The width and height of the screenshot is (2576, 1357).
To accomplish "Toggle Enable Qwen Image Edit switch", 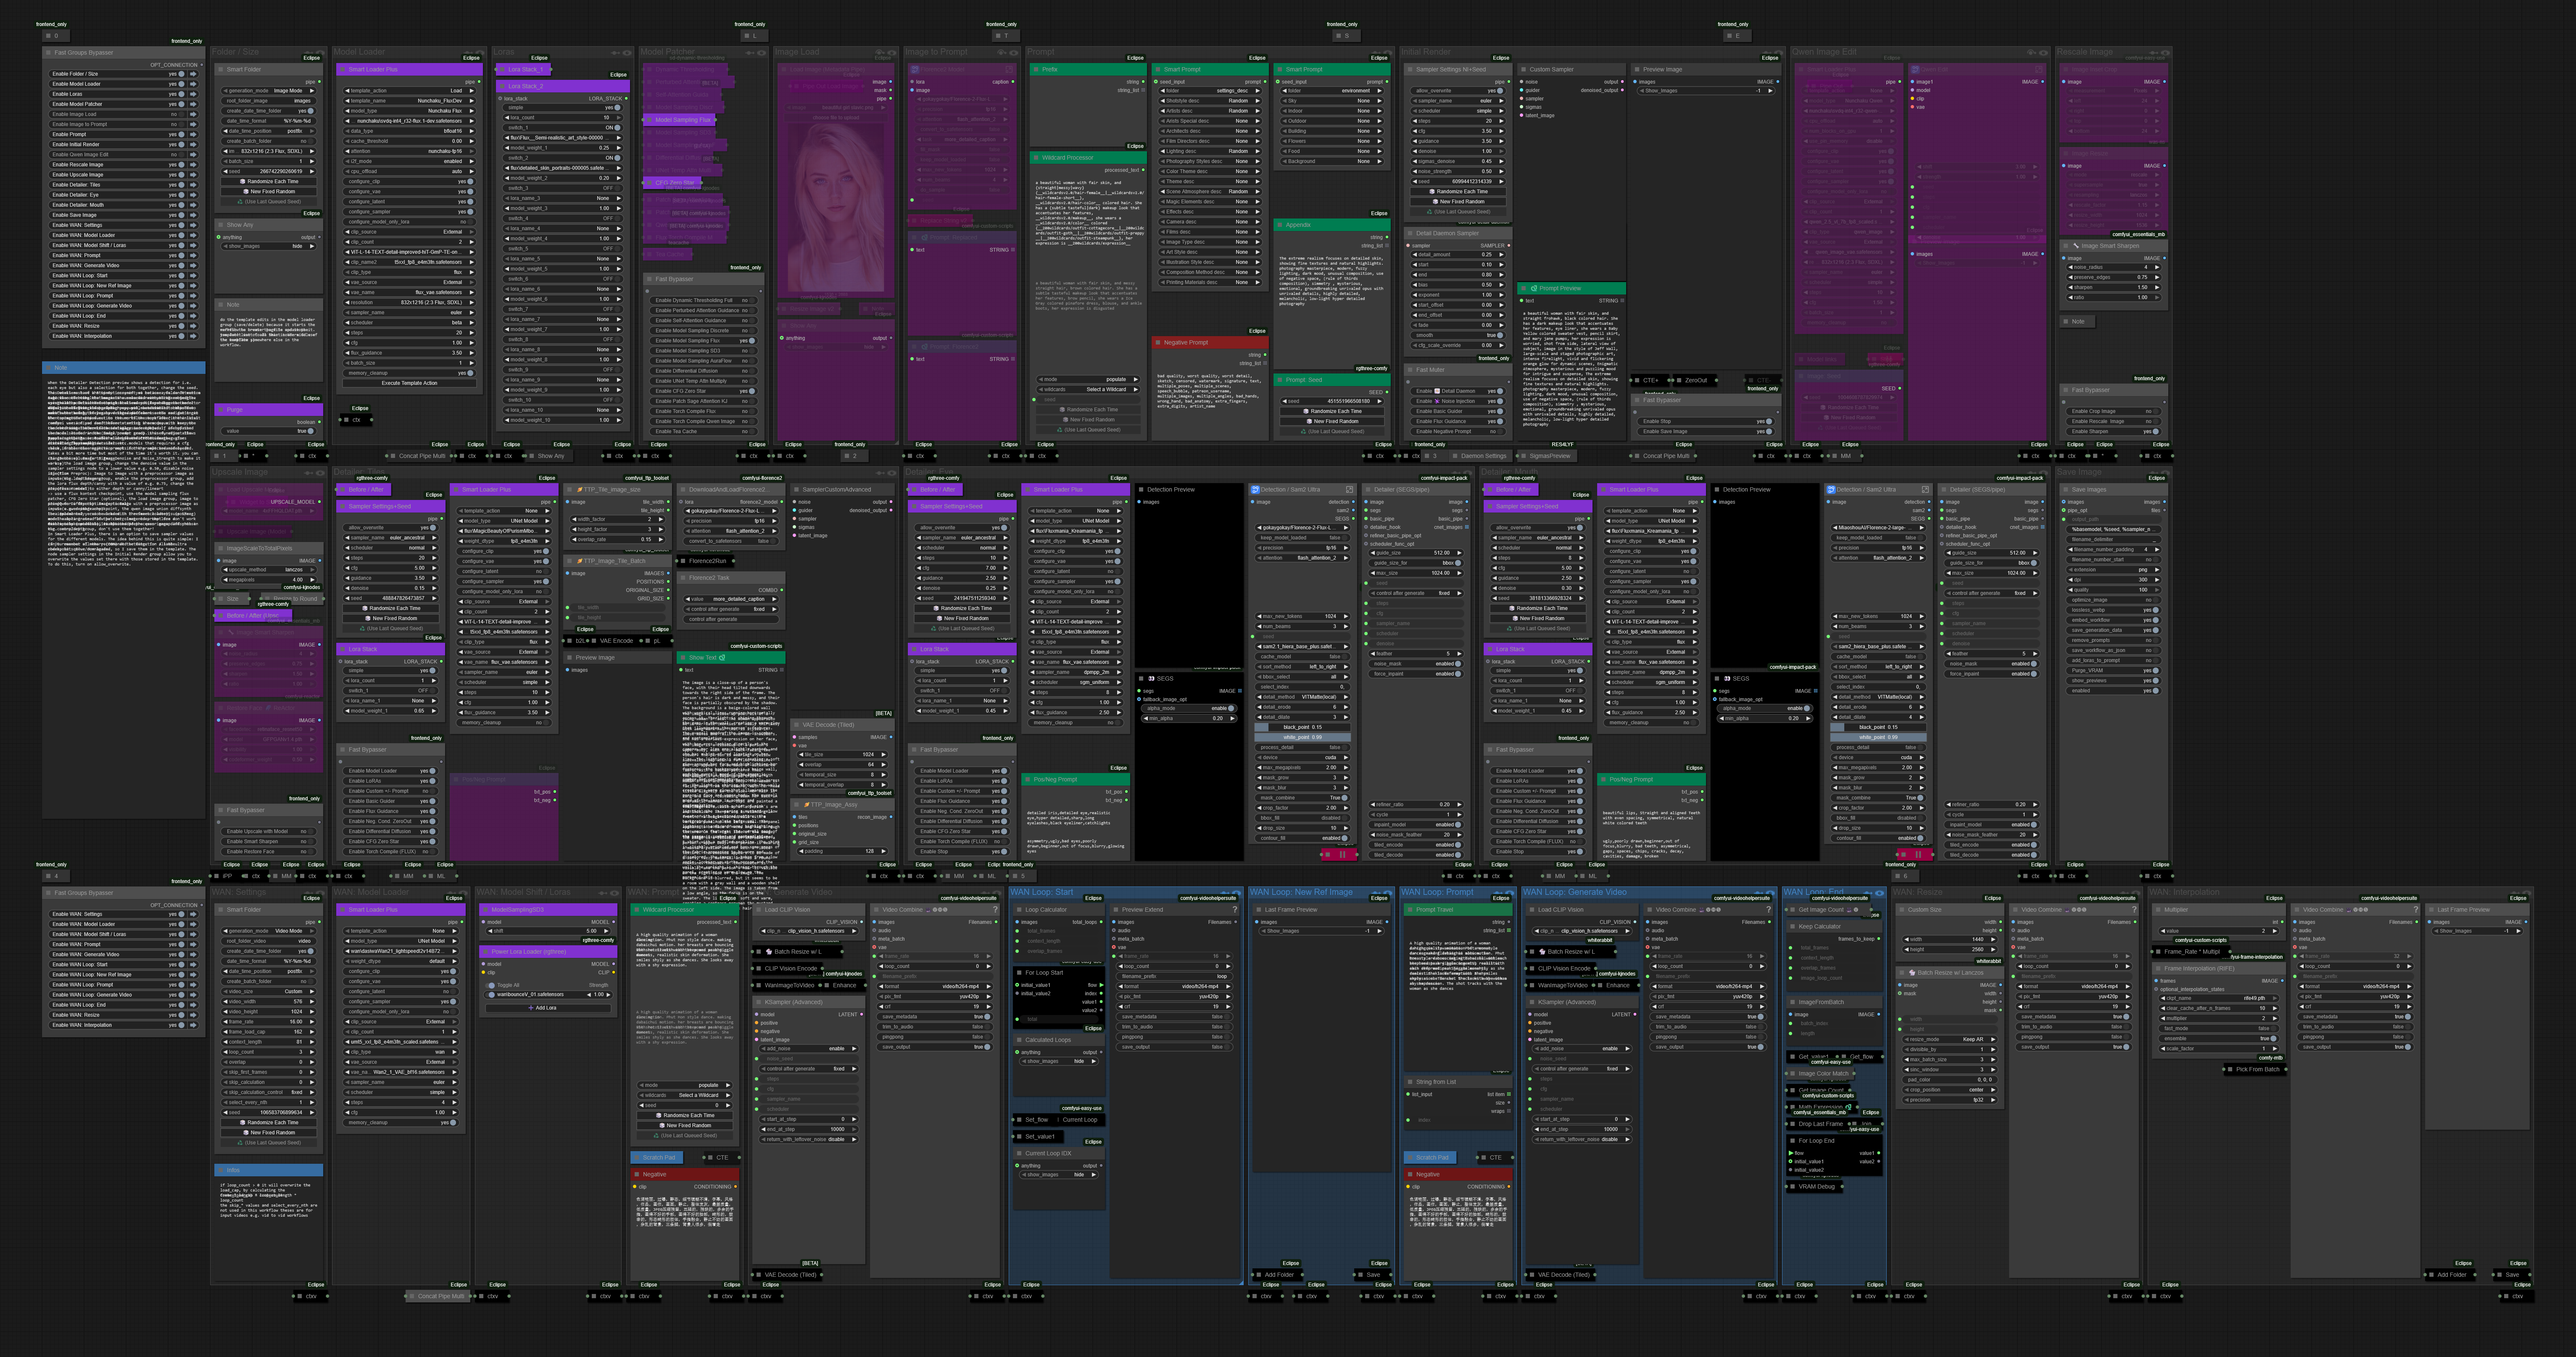I will [181, 155].
